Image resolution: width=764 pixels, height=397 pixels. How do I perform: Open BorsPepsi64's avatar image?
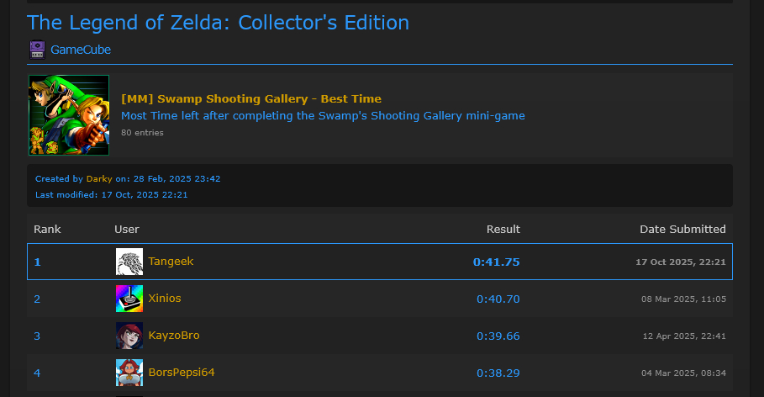[129, 372]
